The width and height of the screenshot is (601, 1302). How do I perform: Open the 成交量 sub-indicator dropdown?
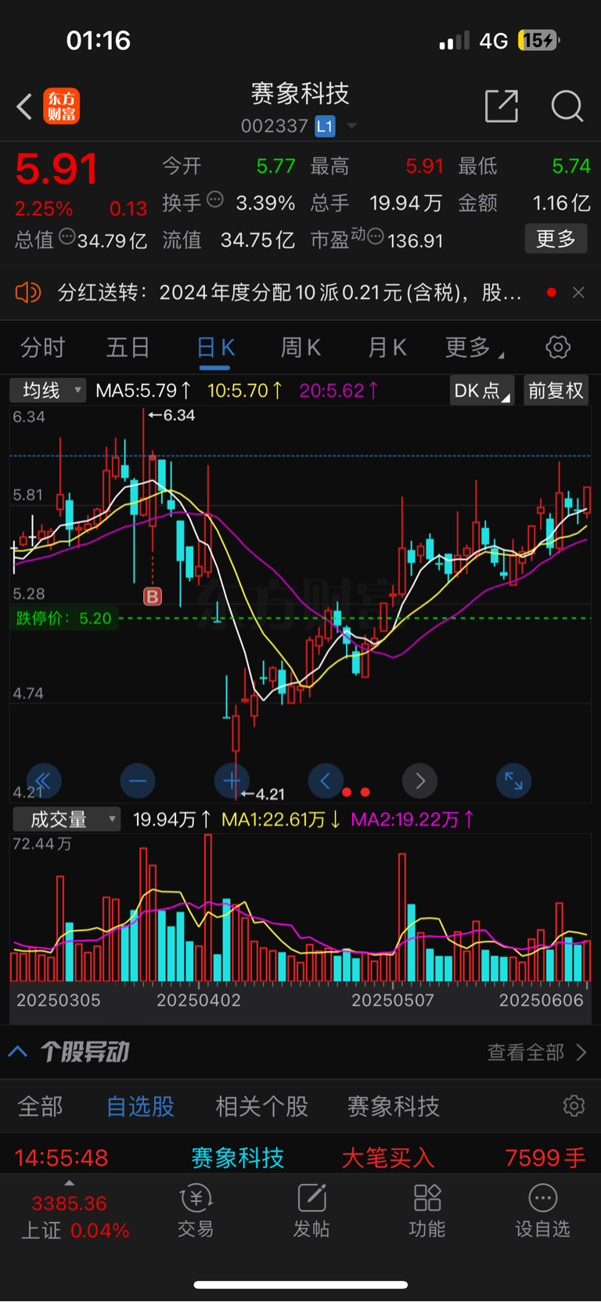(67, 819)
